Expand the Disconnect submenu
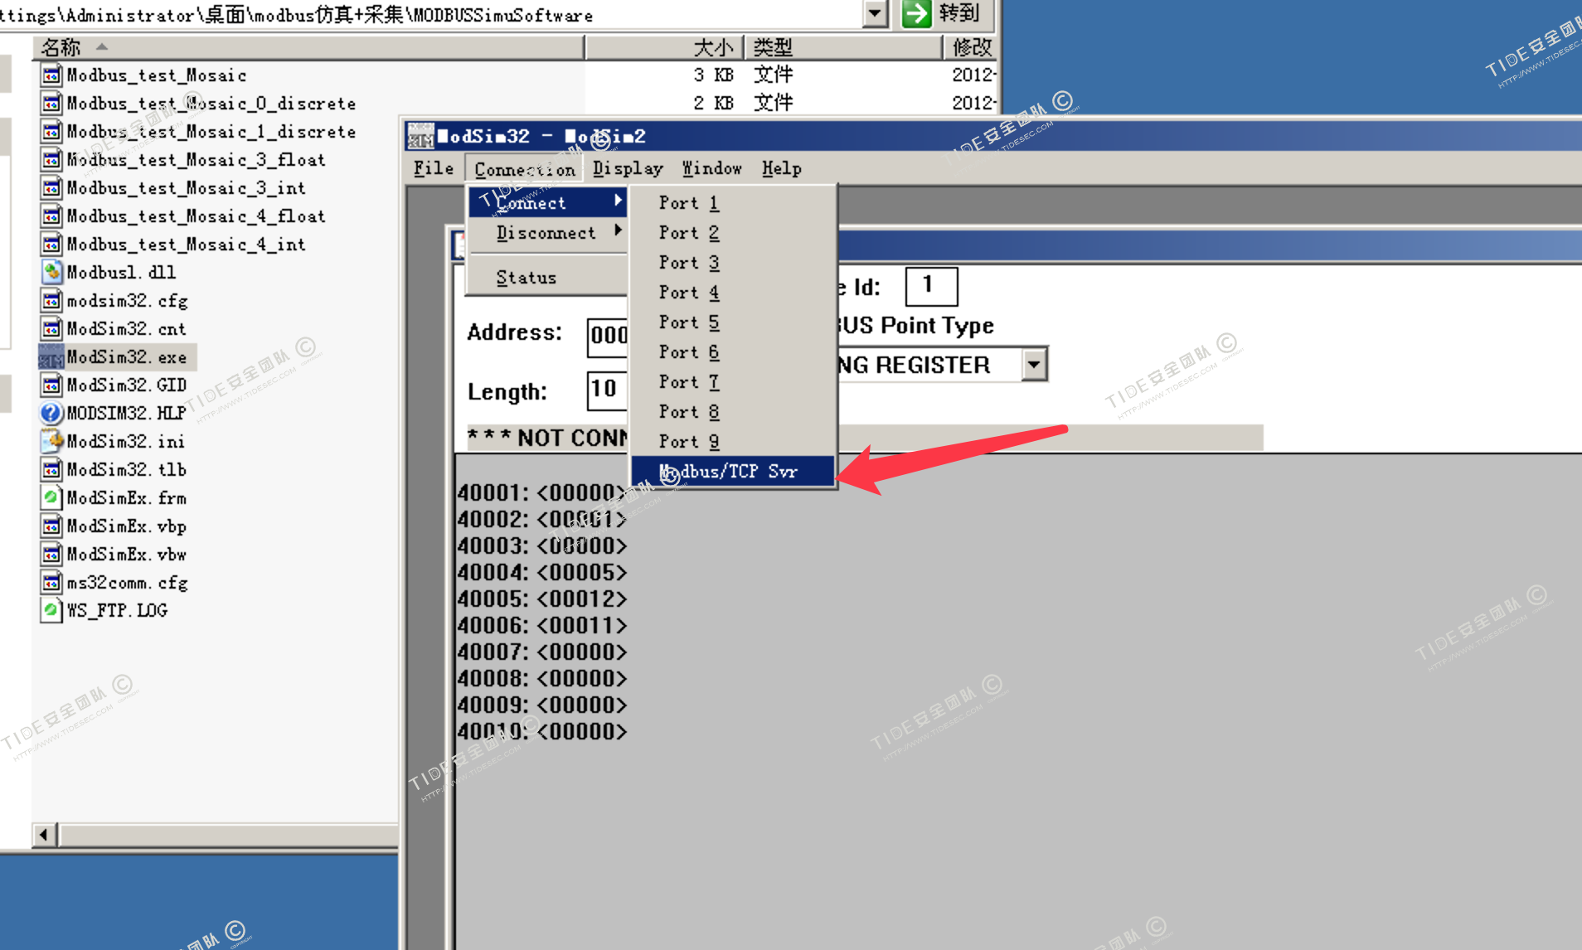 546,233
